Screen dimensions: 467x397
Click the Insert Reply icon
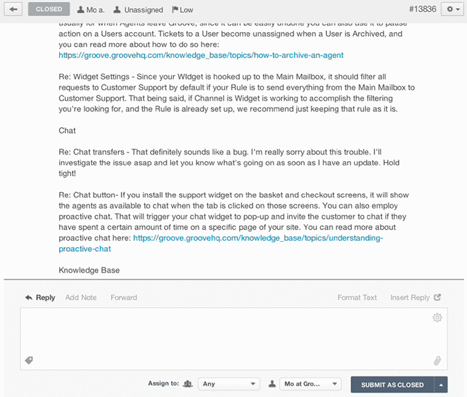pos(437,297)
